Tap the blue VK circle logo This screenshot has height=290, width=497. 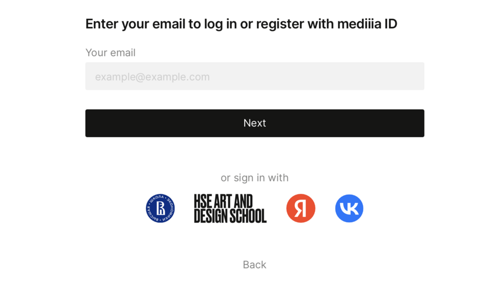[x=349, y=208]
